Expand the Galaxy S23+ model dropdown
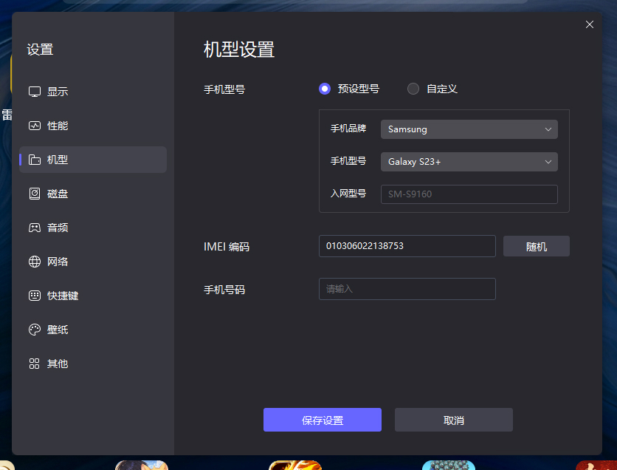This screenshot has width=617, height=470. (x=469, y=161)
